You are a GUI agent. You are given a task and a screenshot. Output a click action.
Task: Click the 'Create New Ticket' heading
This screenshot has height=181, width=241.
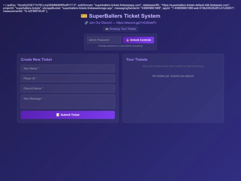point(36,59)
